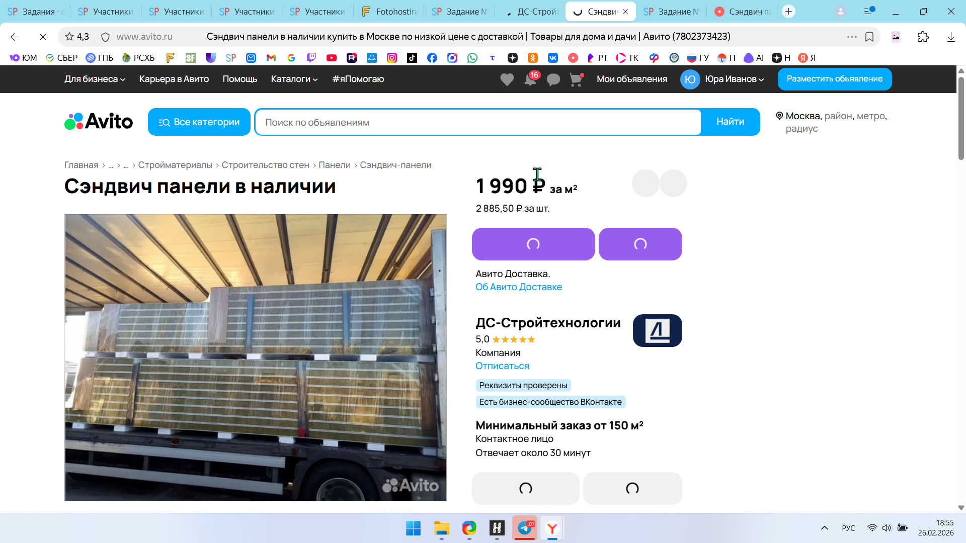
Task: Click Отписаться under seller name
Action: tap(502, 366)
